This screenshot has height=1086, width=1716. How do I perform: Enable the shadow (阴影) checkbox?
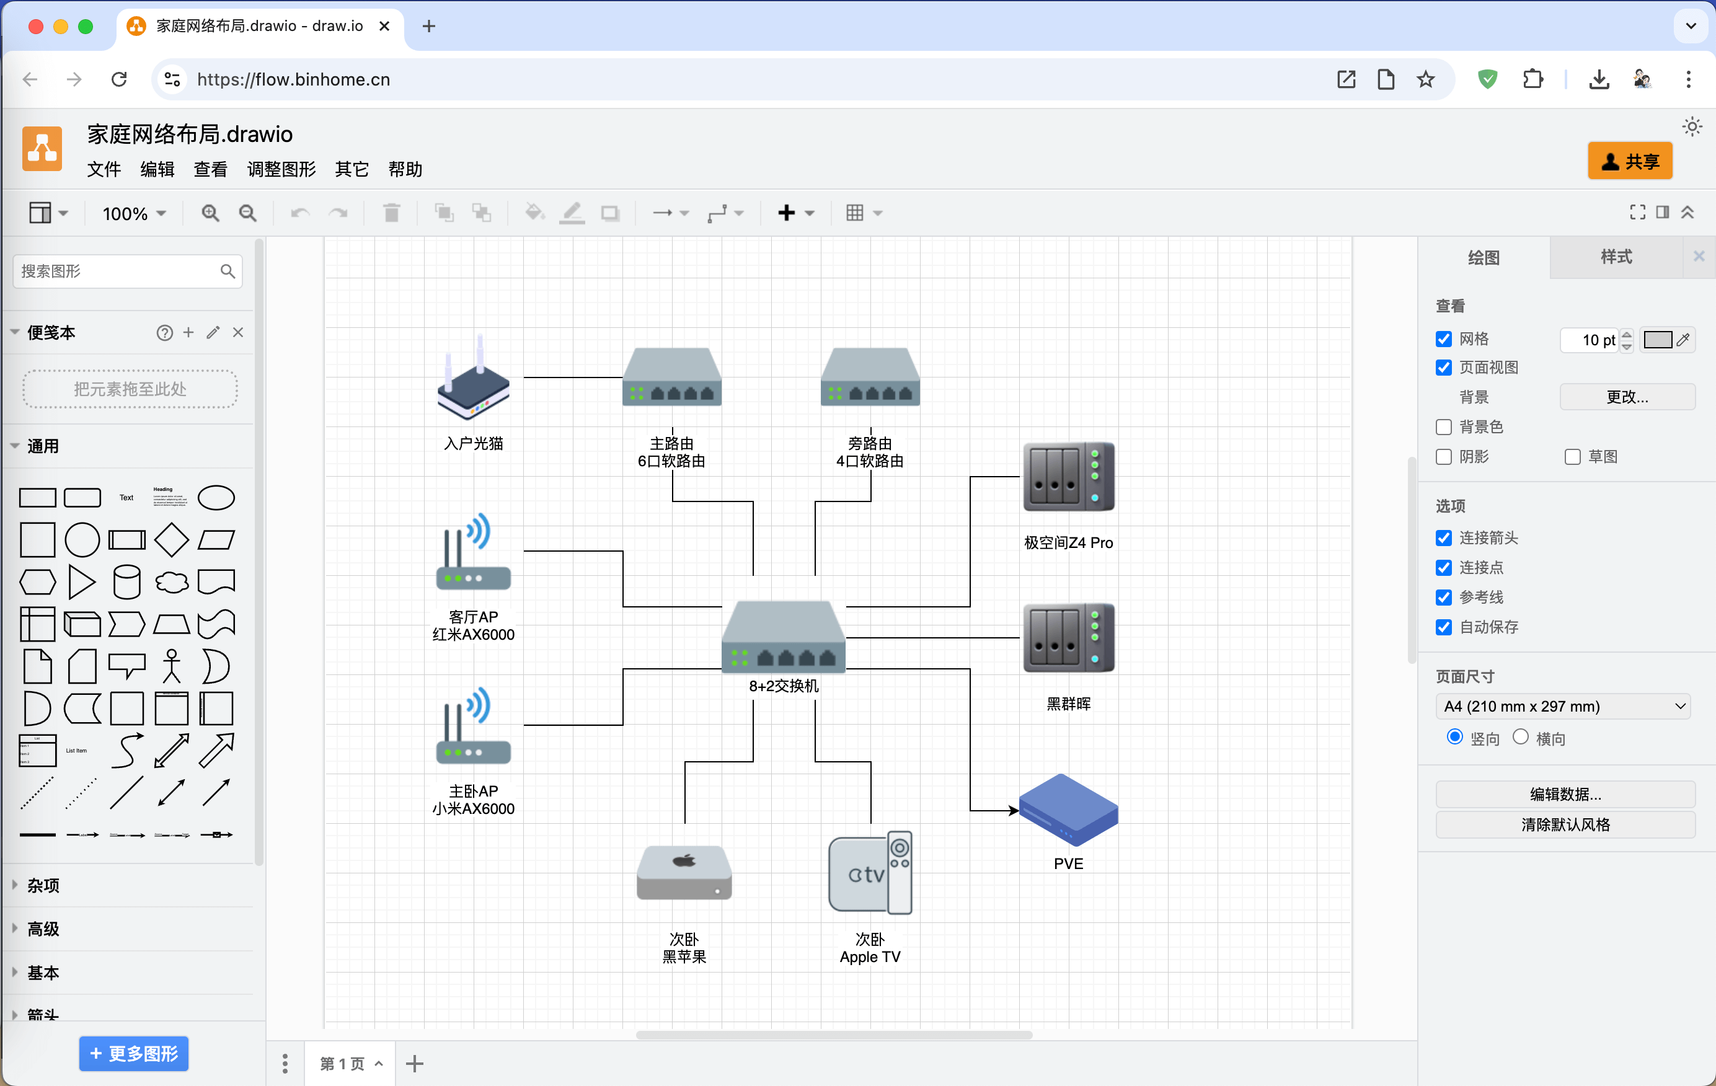point(1444,457)
